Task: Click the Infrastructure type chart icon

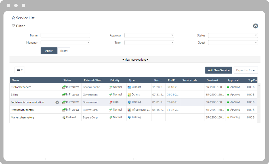Action: (x=129, y=110)
